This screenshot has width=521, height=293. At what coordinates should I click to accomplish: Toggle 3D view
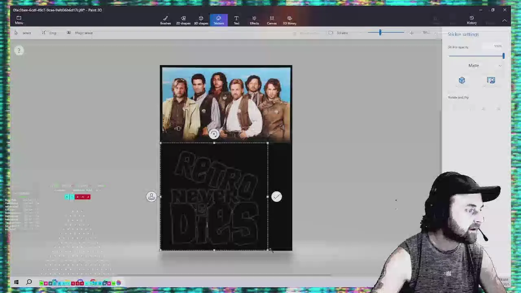(x=338, y=33)
